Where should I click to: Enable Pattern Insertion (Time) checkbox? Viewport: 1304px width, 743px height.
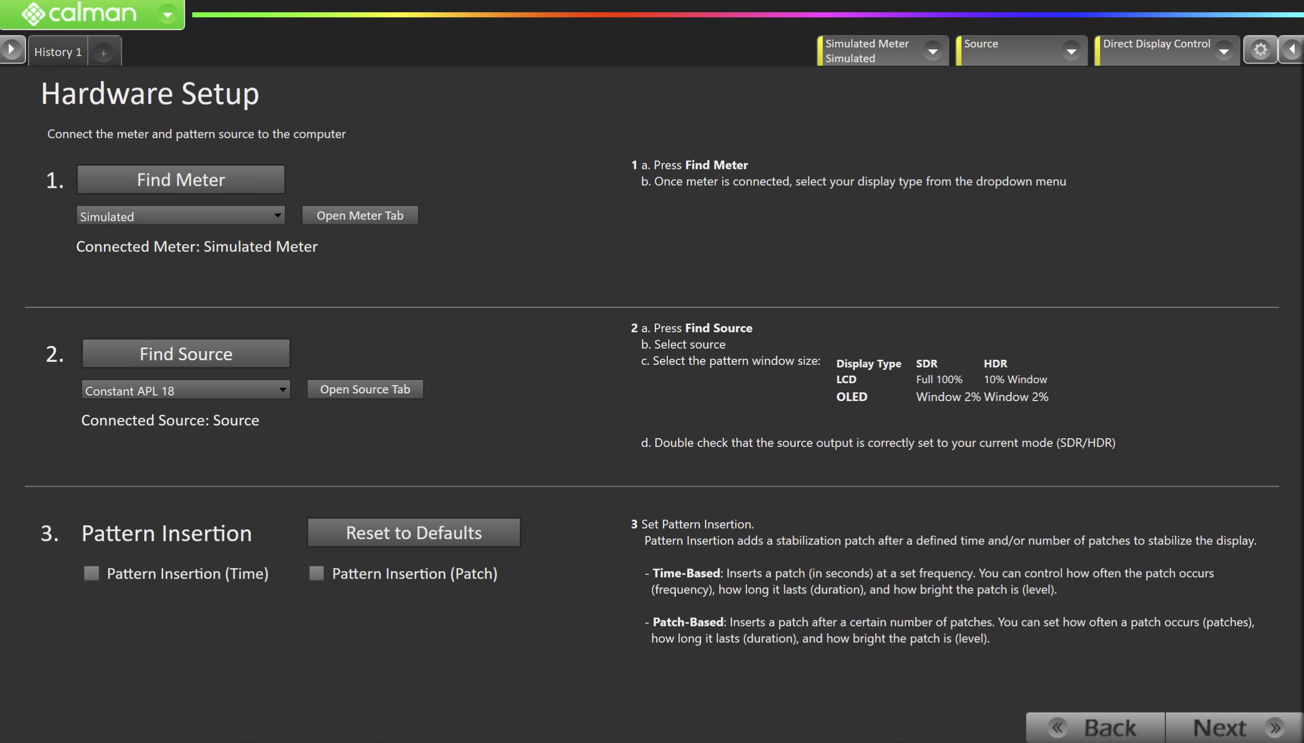click(91, 573)
